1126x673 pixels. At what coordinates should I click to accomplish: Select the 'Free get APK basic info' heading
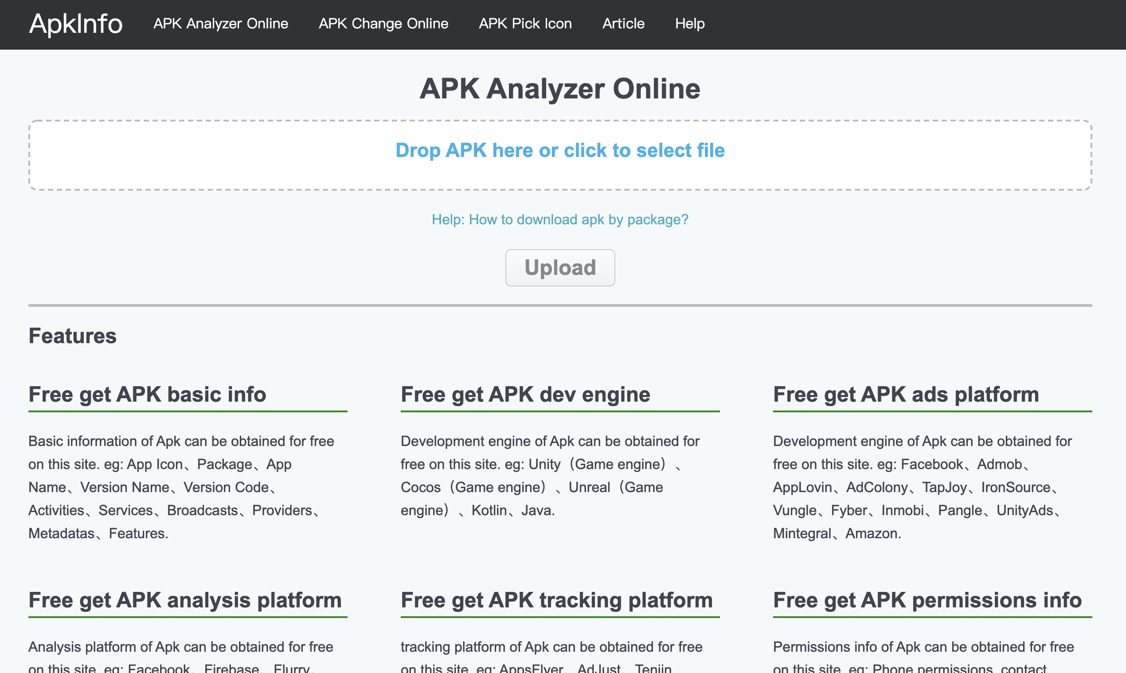(147, 394)
